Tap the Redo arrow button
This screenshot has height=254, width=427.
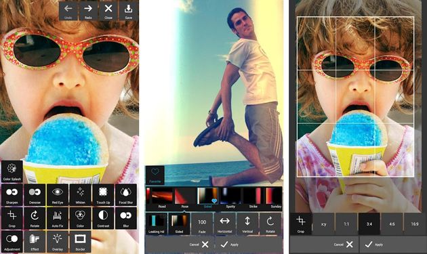tap(88, 11)
